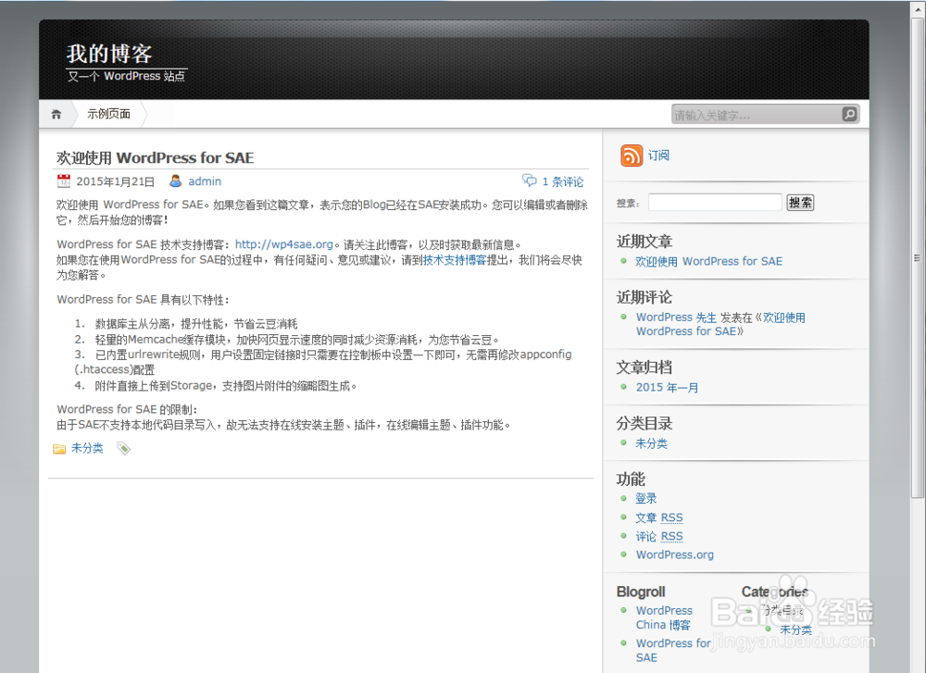Image resolution: width=926 pixels, height=673 pixels.
Task: Focus the 请输入关键字 search field
Action: 757,115
